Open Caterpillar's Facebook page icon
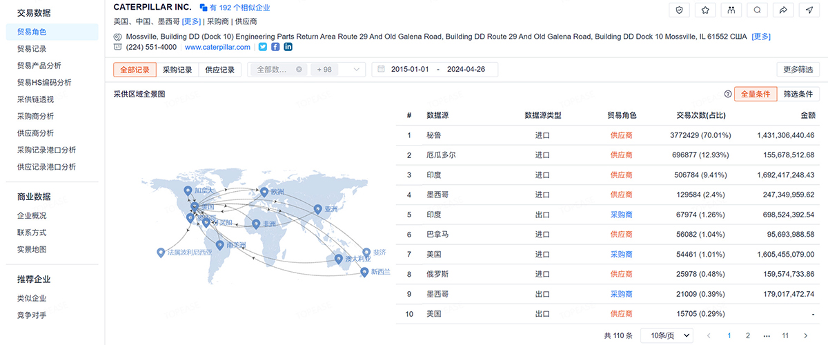Screen dimensions: 828x345 pyautogui.click(x=275, y=47)
